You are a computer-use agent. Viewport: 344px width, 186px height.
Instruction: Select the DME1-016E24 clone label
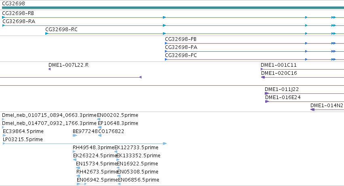tap(283, 97)
